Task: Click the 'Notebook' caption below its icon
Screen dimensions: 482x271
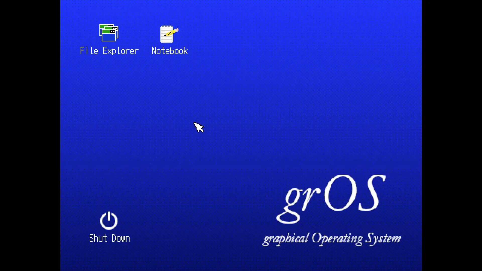Action: [x=169, y=51]
